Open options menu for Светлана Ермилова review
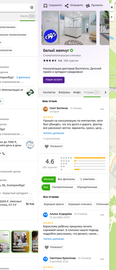 102,259
